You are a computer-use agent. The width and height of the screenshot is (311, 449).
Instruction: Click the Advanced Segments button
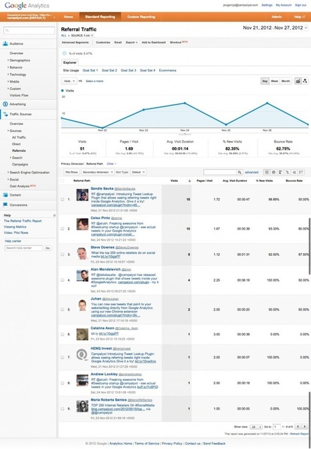click(75, 43)
